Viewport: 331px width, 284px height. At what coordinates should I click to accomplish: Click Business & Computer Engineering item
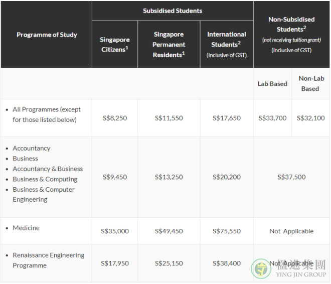point(44,195)
